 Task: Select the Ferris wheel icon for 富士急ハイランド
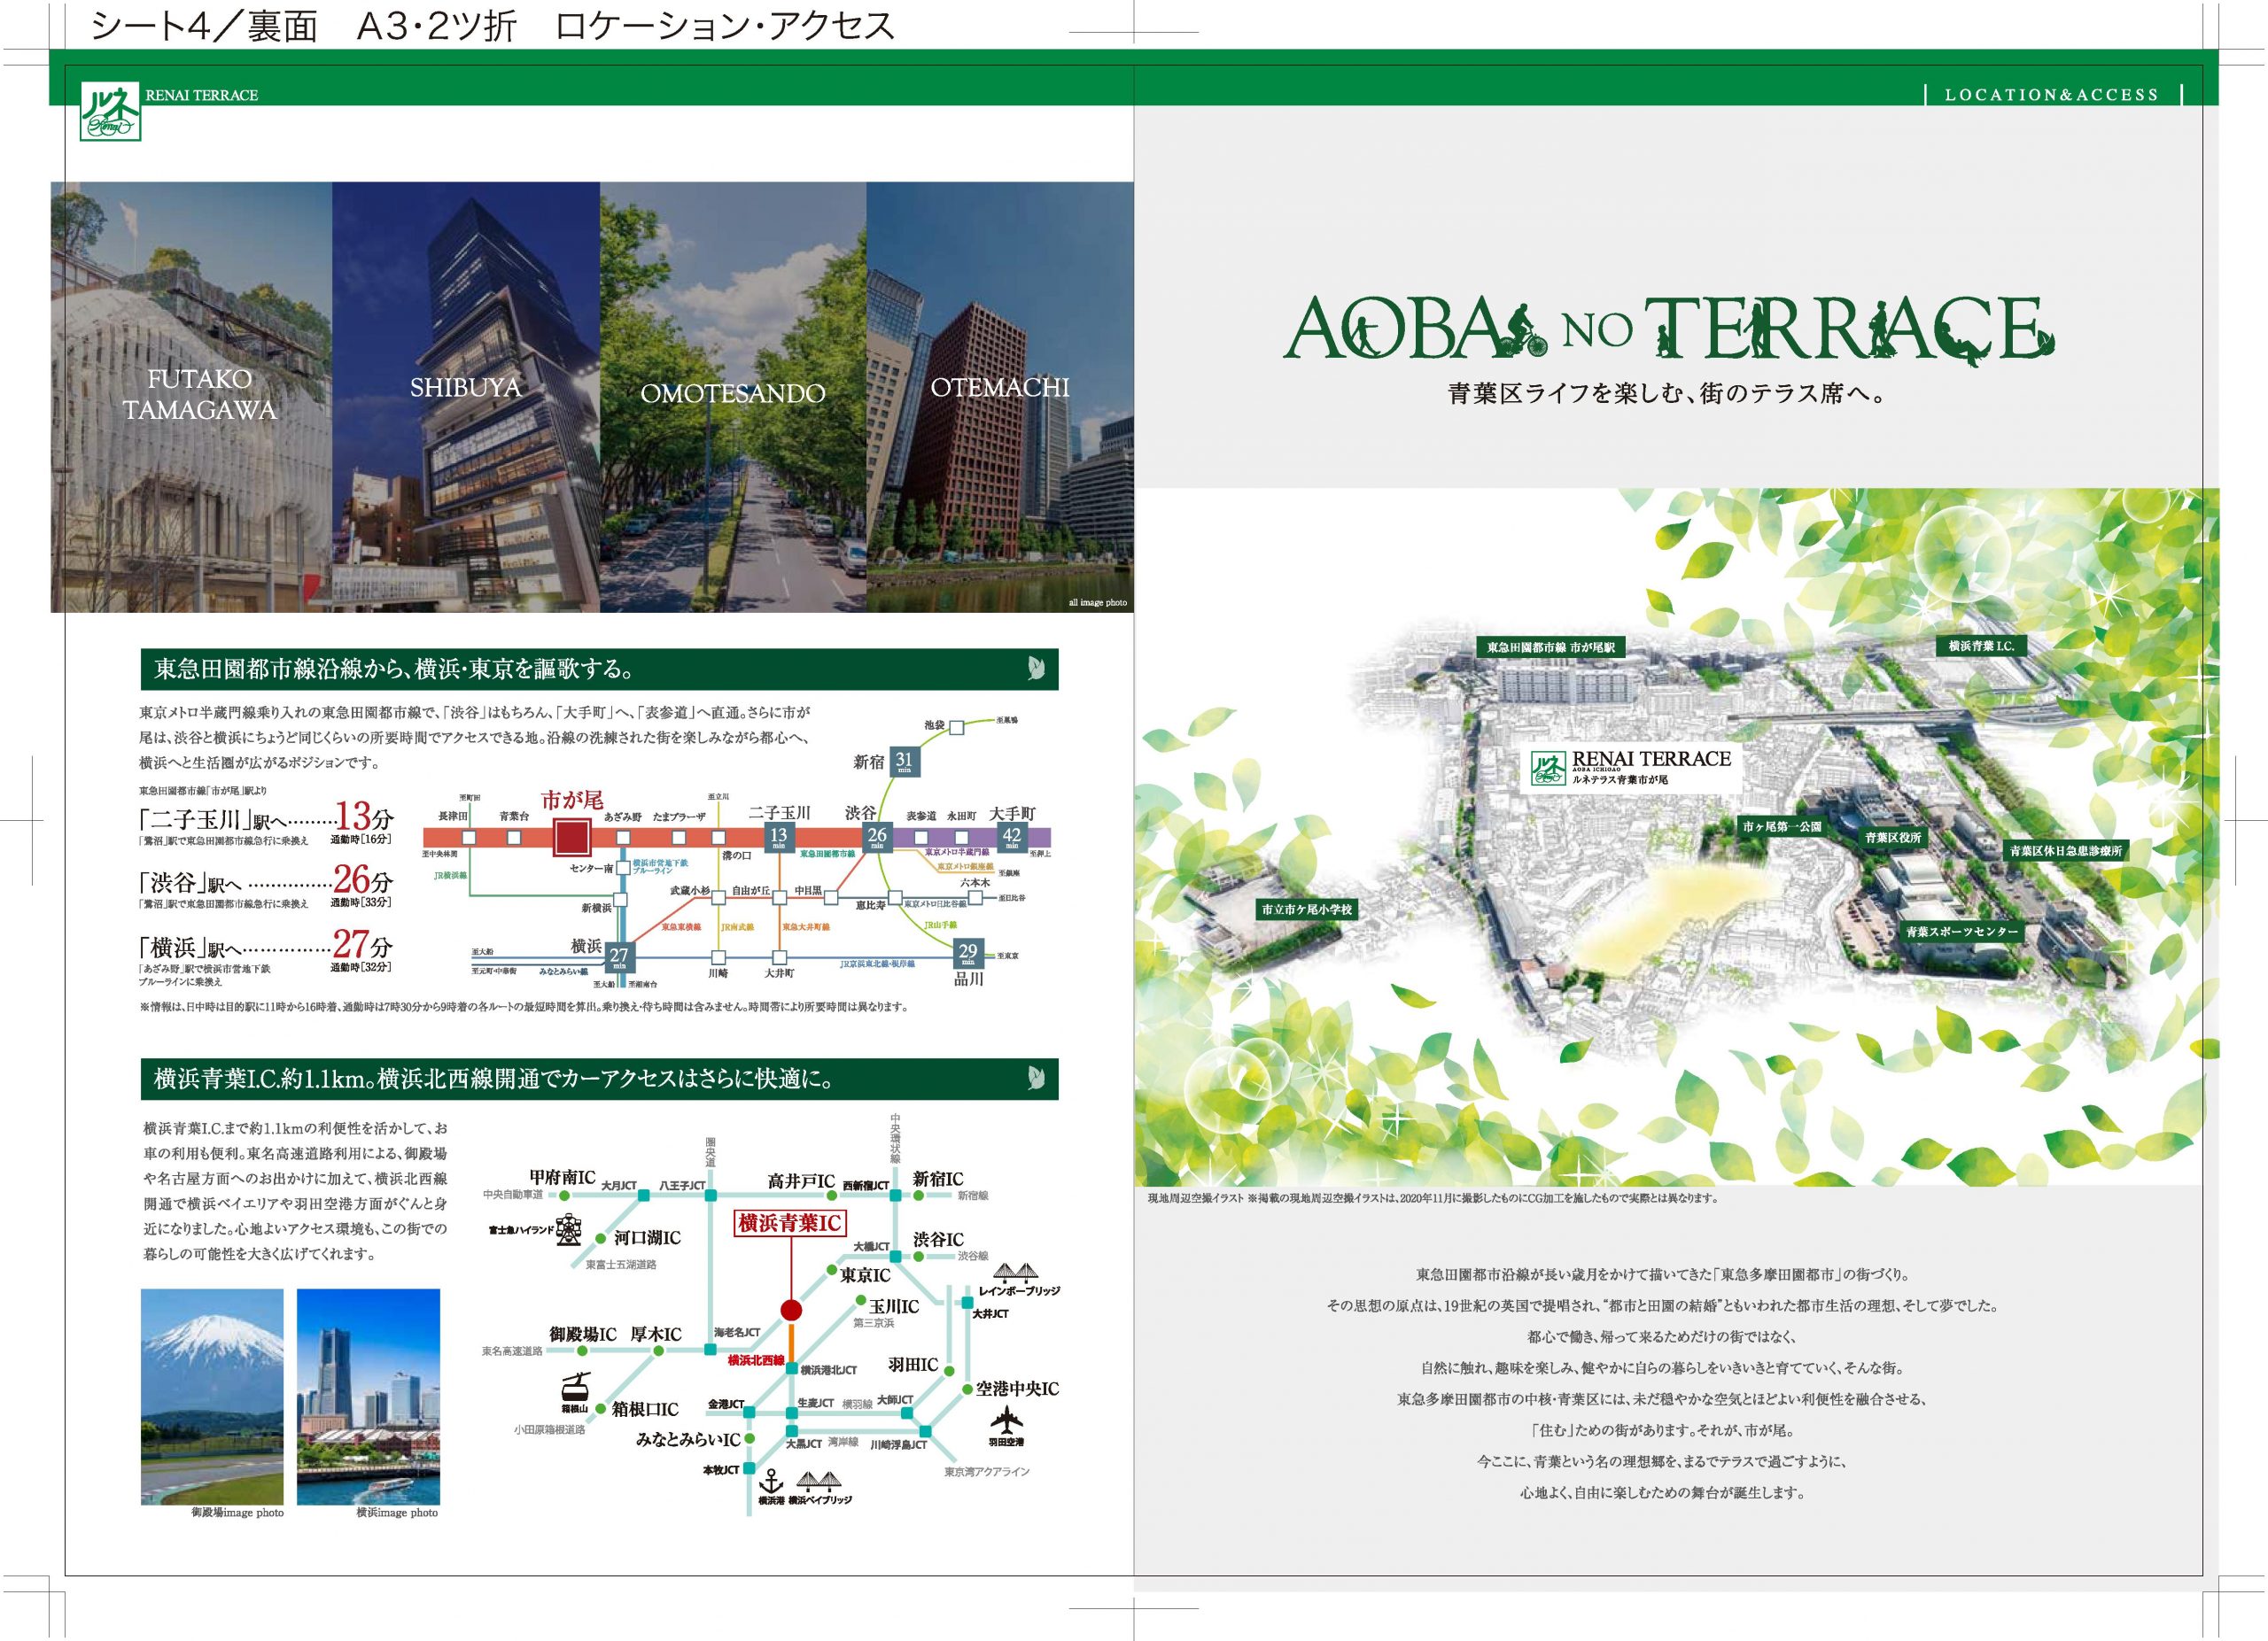570,1229
